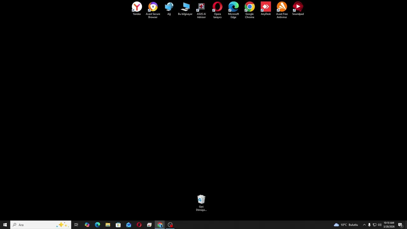
Task: Select the Geri Dönüşüm recycle bin icon
Action: (201, 203)
